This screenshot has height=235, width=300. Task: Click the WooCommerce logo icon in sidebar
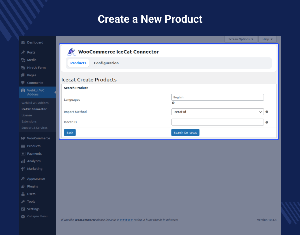click(x=23, y=138)
